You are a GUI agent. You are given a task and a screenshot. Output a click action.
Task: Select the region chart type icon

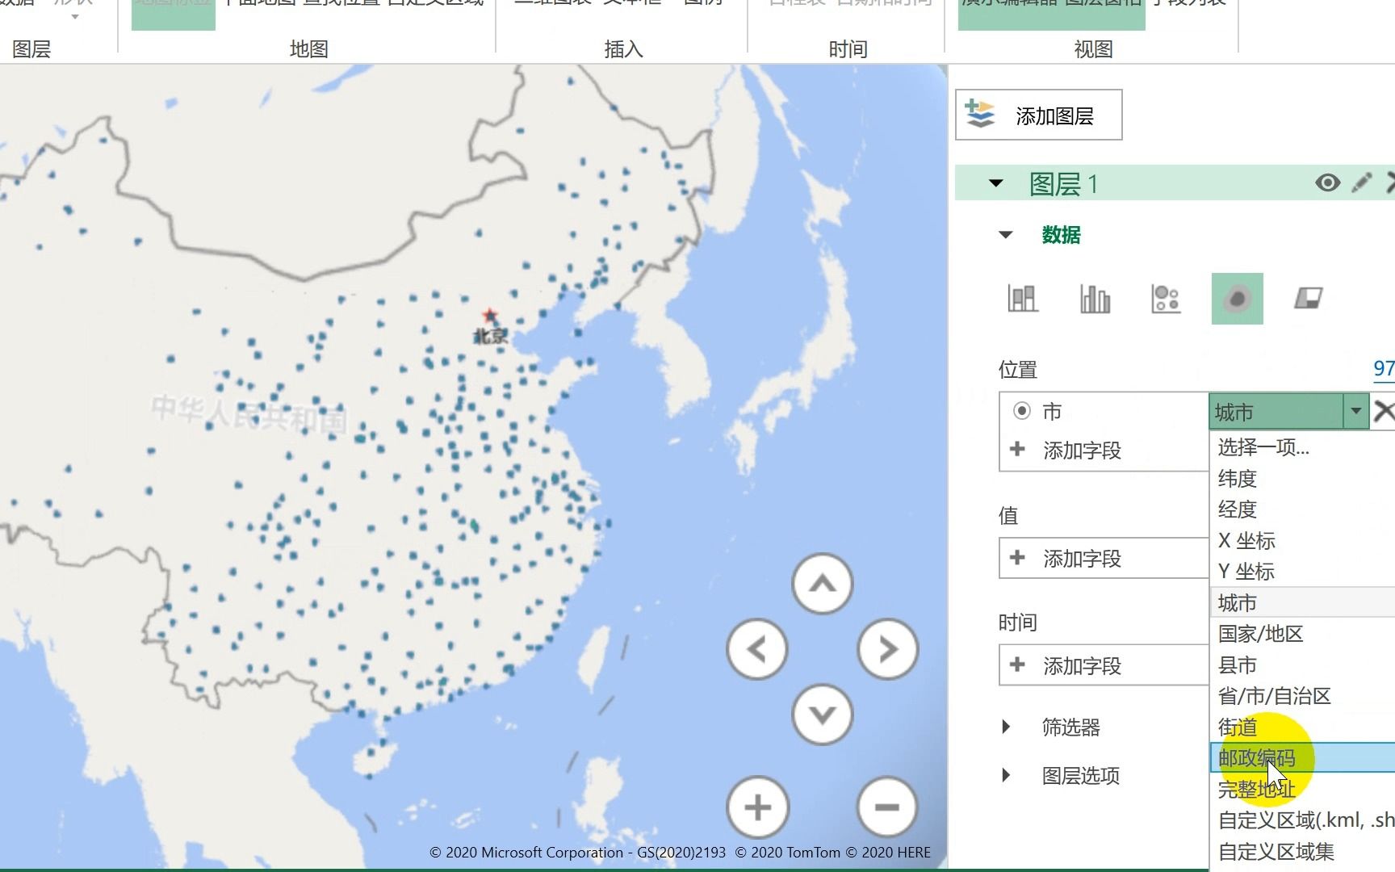click(1308, 299)
